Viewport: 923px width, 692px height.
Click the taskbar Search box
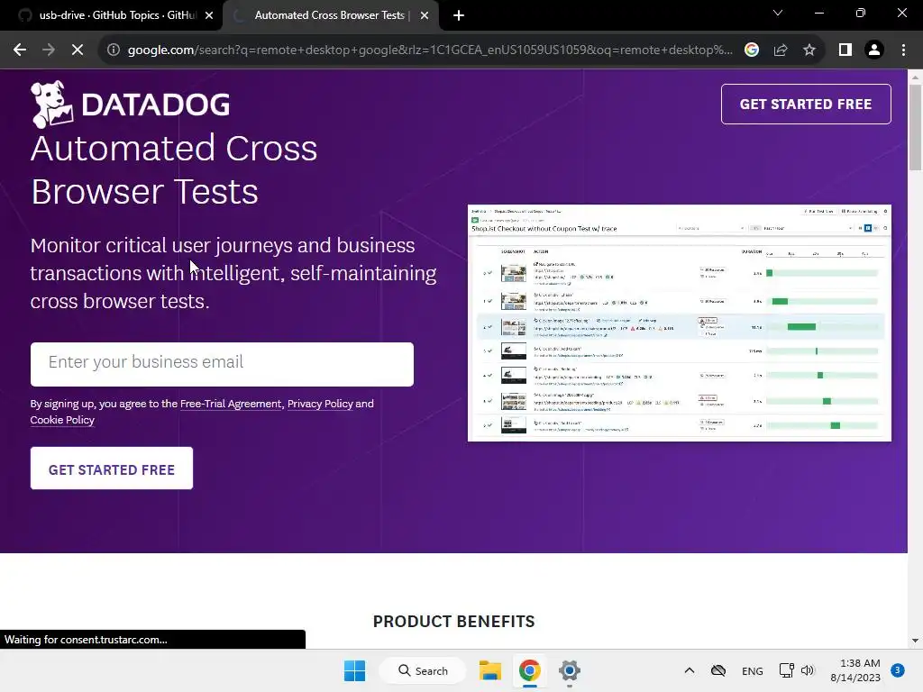pos(423,670)
